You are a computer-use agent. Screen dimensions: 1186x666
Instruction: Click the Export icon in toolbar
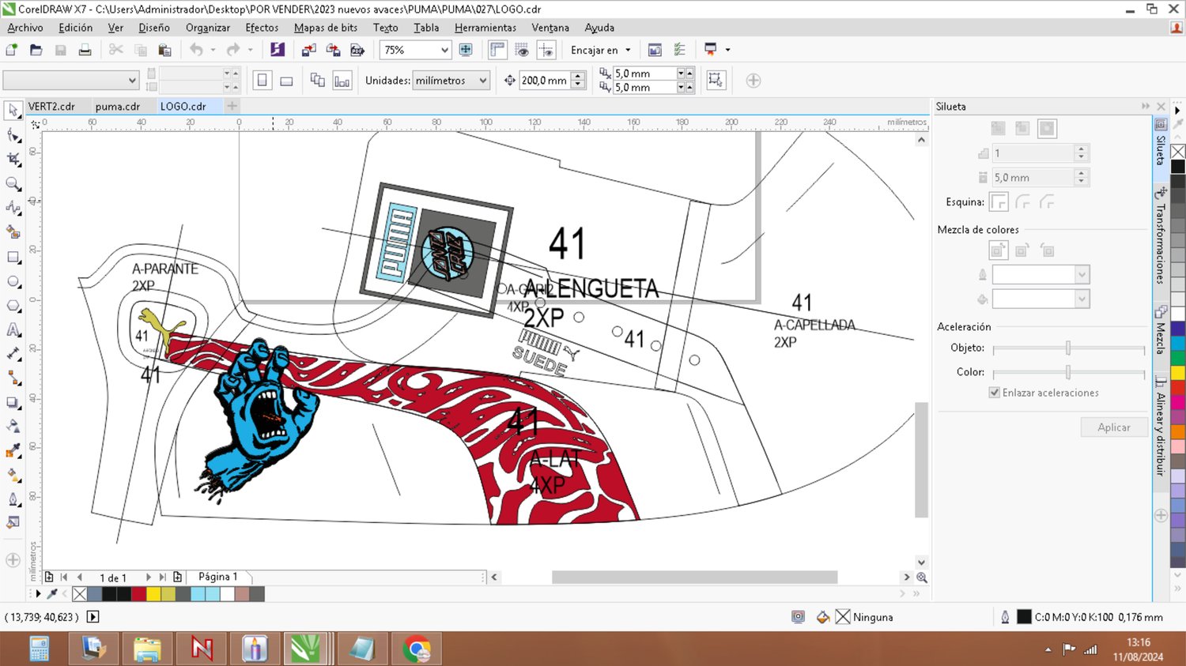point(333,50)
